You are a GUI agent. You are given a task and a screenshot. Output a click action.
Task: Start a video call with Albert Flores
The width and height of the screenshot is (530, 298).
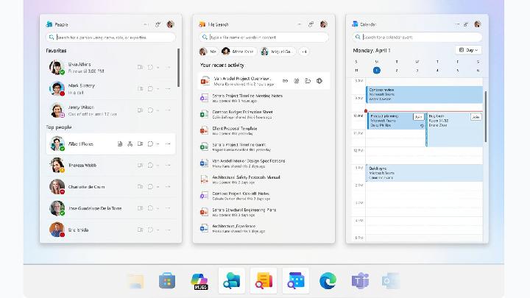[x=140, y=144]
